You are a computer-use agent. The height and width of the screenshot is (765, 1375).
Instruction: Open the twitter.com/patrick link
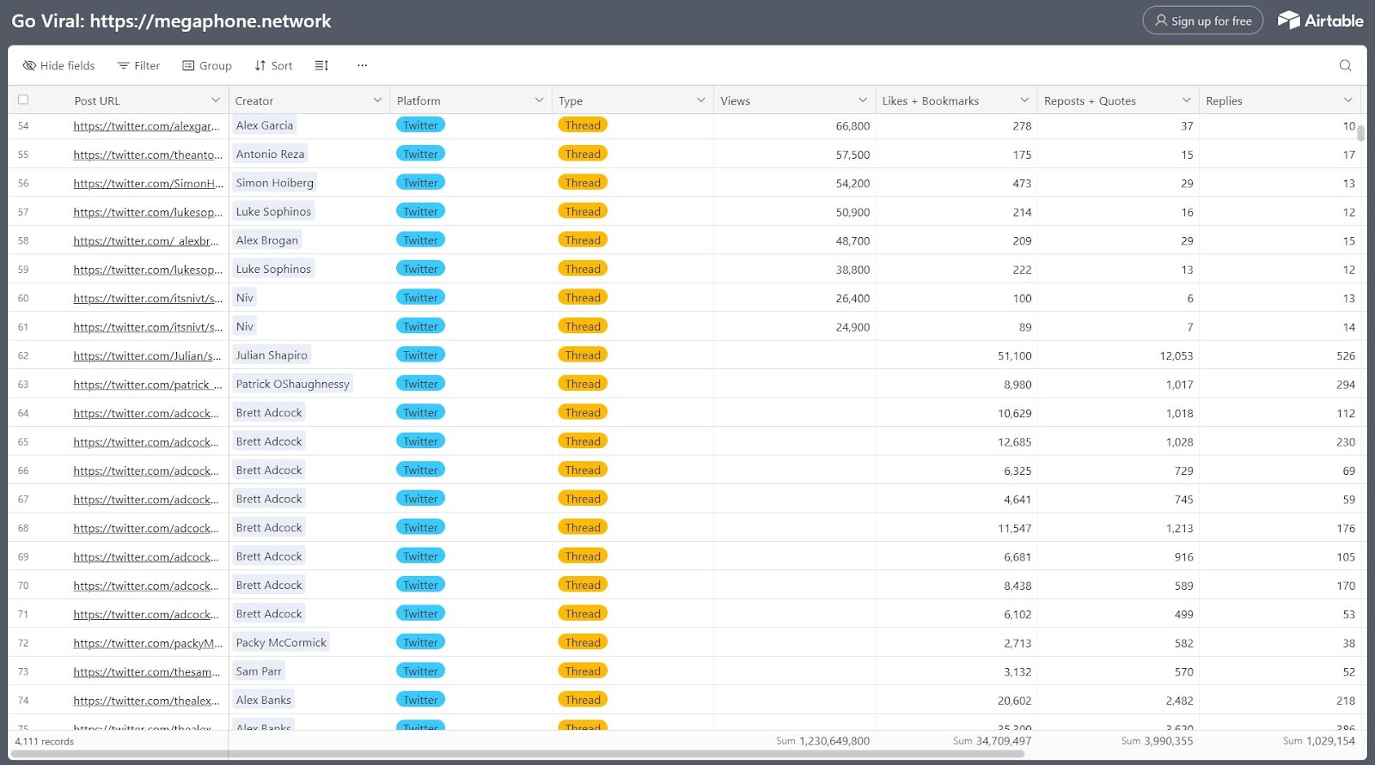pyautogui.click(x=148, y=385)
